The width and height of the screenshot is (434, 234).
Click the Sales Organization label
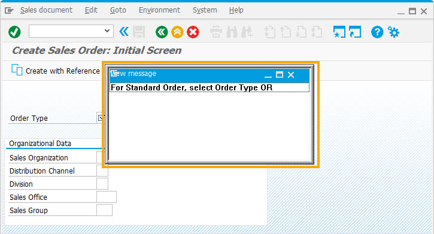tap(39, 158)
